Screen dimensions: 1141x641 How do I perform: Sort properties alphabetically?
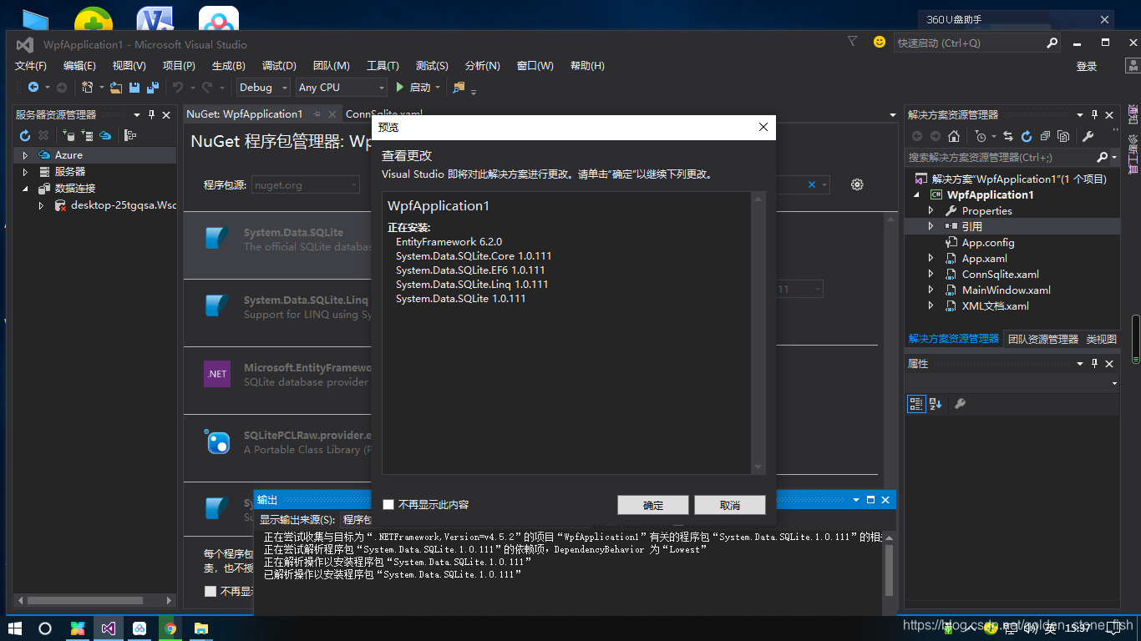point(936,404)
